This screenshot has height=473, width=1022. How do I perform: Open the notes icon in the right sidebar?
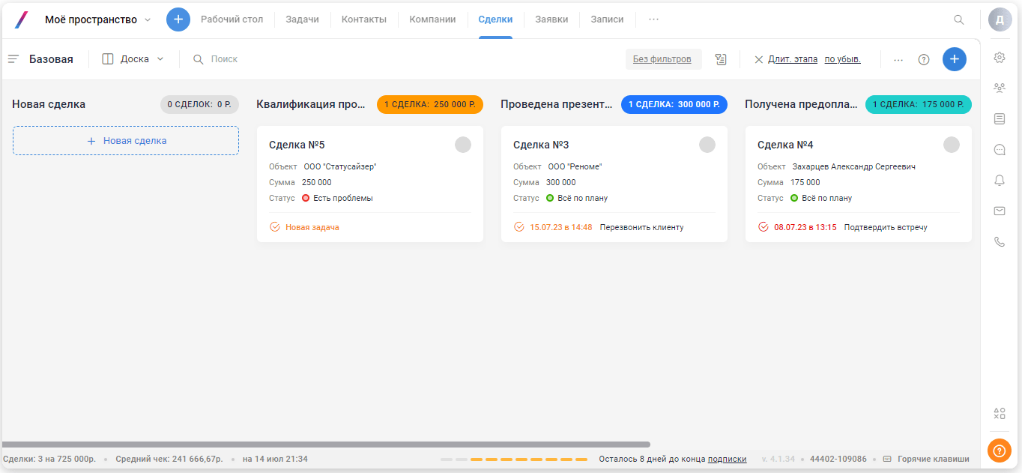[x=1000, y=118]
